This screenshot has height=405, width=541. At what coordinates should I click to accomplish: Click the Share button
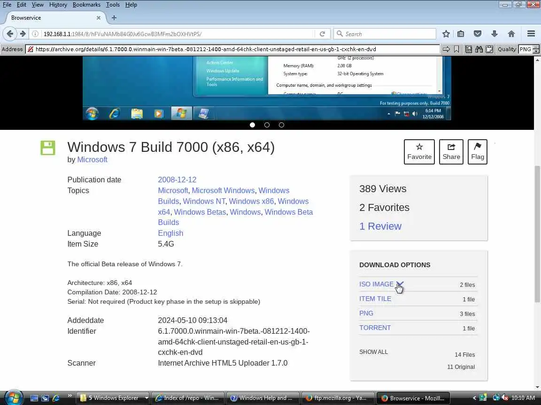pos(451,152)
